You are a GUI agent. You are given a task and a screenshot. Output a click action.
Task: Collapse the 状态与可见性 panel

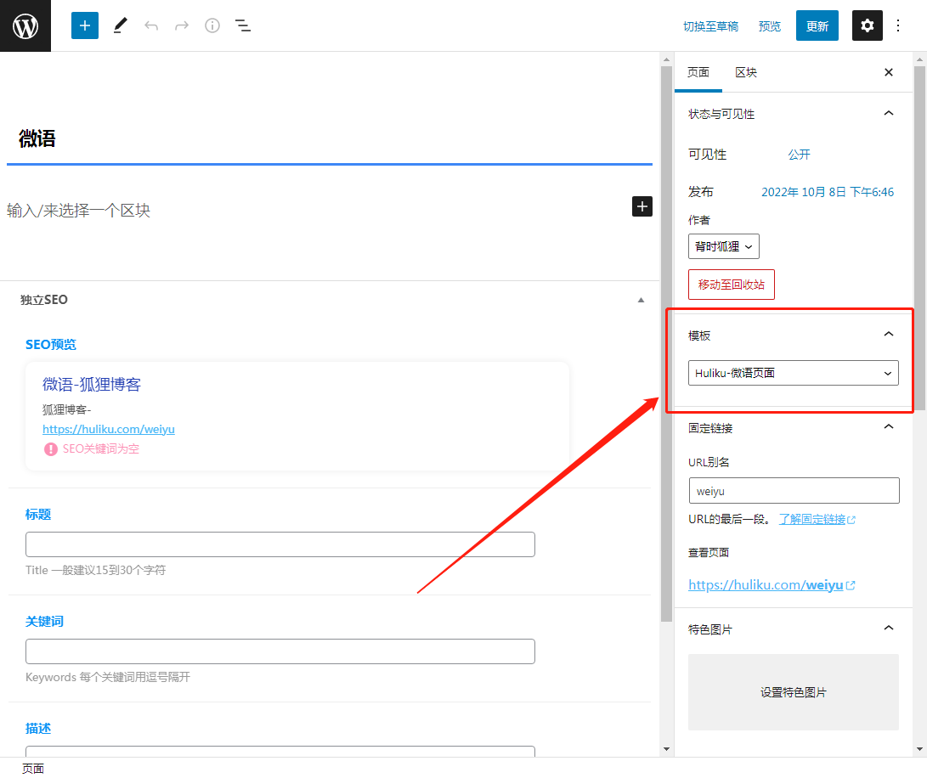click(x=889, y=114)
